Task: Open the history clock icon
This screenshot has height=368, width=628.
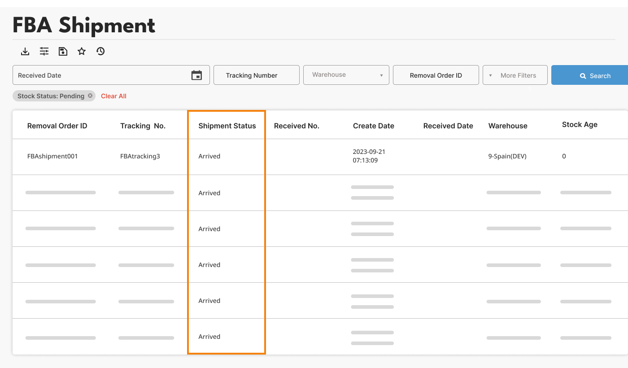Action: tap(100, 52)
